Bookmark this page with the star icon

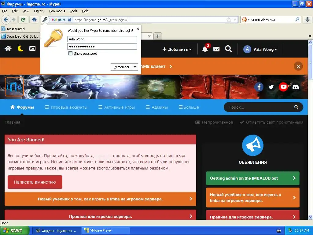[229, 20]
